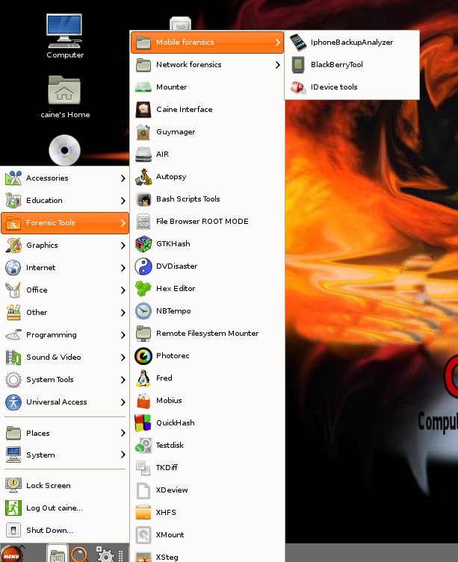Screen dimensions: 458x562
Task: Open the Other menu category
Action: 65,313
